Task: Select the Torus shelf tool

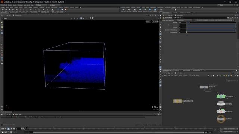Action: click(13, 10)
